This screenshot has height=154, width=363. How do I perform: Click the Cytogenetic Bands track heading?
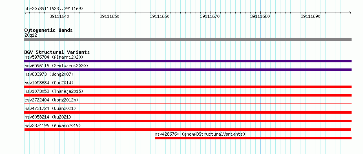(x=49, y=30)
